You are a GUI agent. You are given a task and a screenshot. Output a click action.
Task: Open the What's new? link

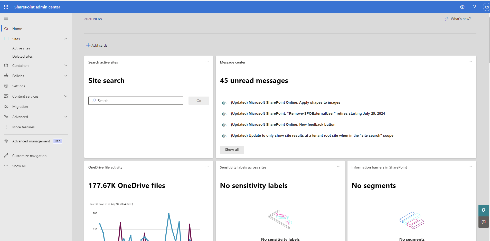pyautogui.click(x=458, y=19)
